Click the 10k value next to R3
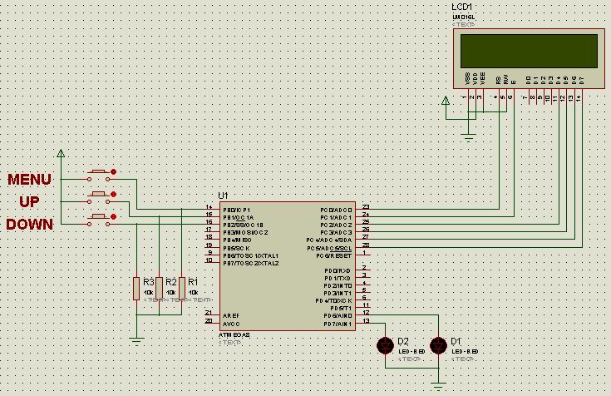The image size is (611, 396). click(x=148, y=293)
